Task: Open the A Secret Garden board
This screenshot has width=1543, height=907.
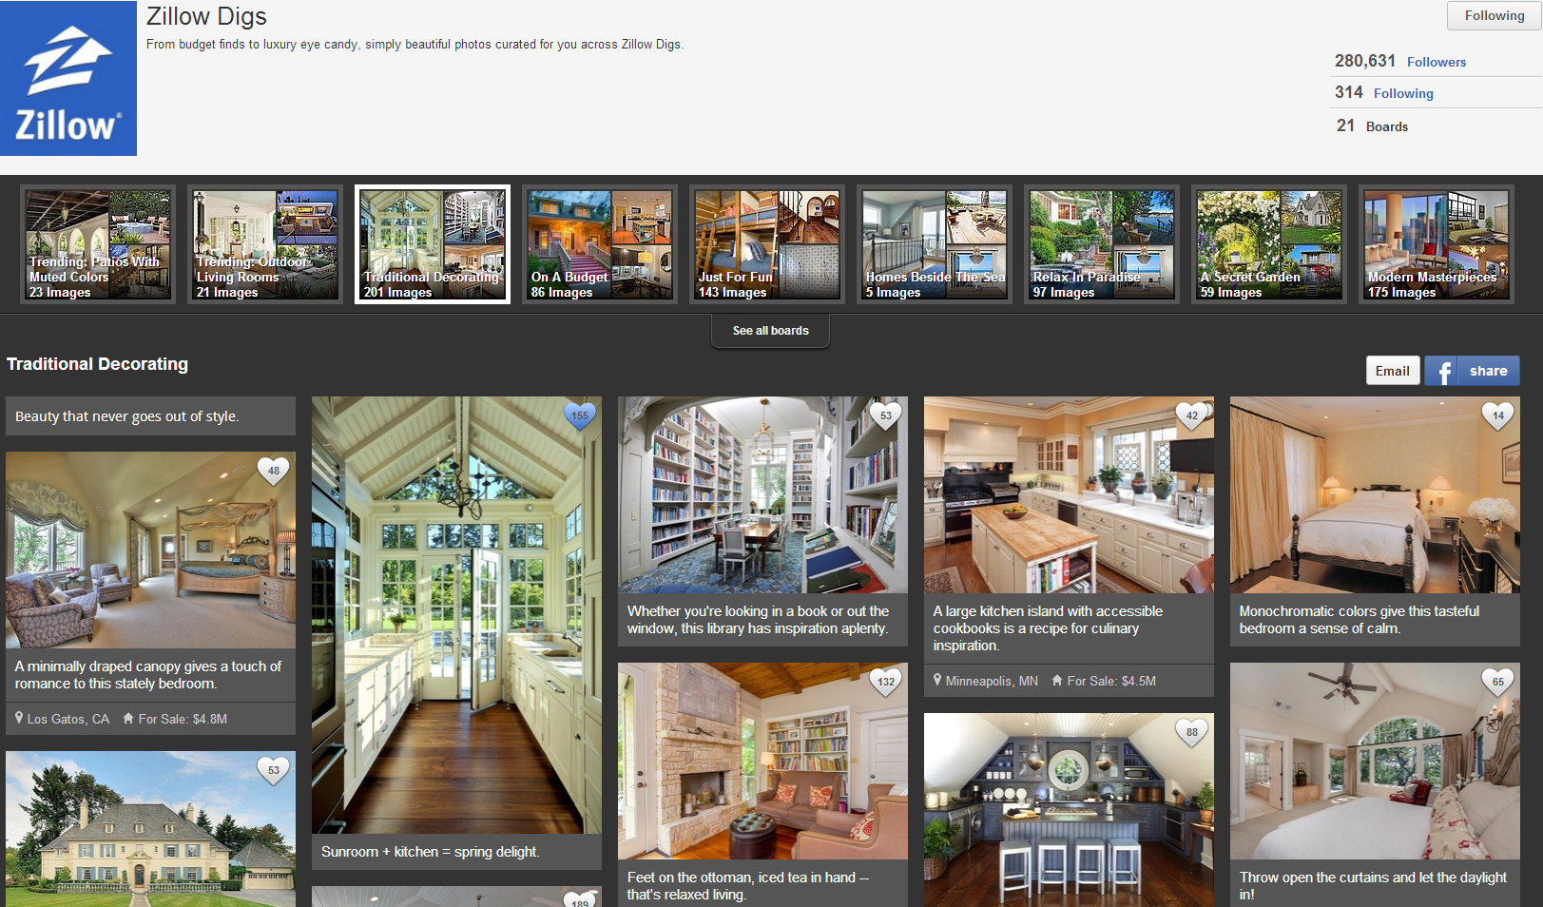Action: 1269,244
